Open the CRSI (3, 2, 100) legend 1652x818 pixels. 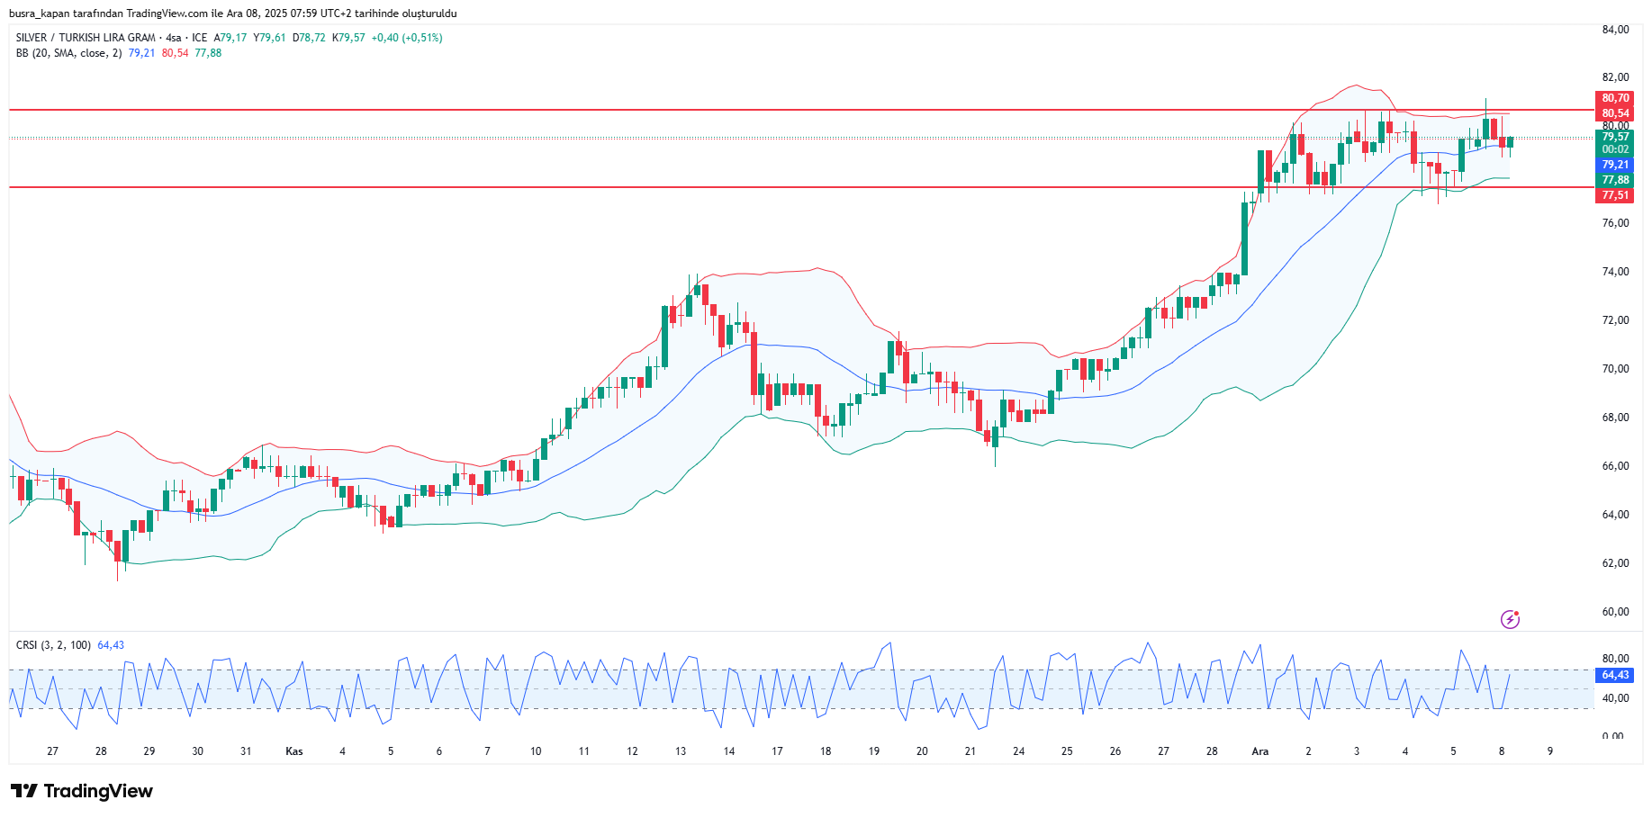coord(53,645)
